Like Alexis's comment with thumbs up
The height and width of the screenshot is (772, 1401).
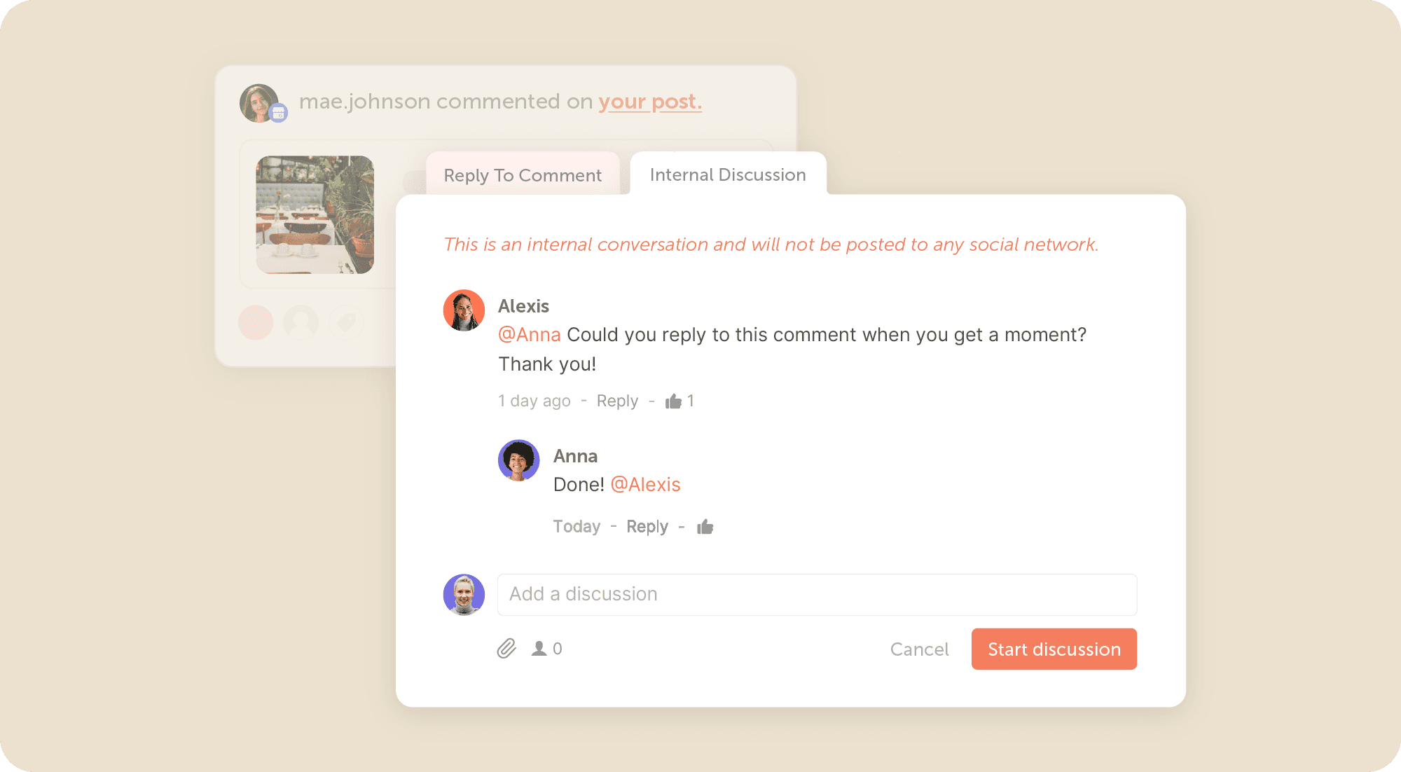tap(673, 401)
